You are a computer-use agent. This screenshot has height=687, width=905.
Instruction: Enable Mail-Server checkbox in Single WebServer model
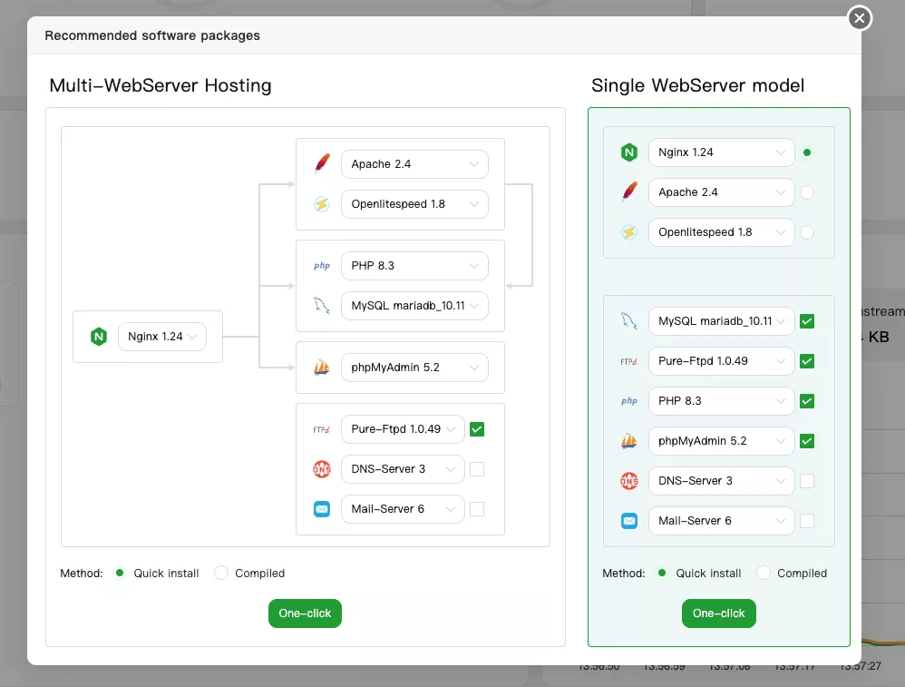[807, 521]
